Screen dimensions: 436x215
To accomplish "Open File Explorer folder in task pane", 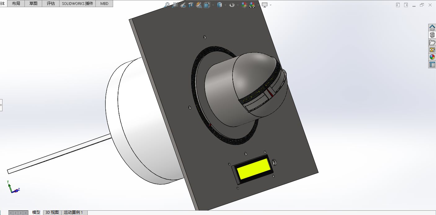I will (432, 42).
